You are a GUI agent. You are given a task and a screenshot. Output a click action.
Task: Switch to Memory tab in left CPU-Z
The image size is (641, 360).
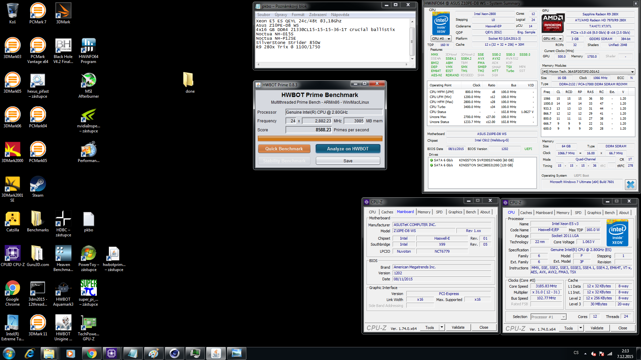(424, 212)
